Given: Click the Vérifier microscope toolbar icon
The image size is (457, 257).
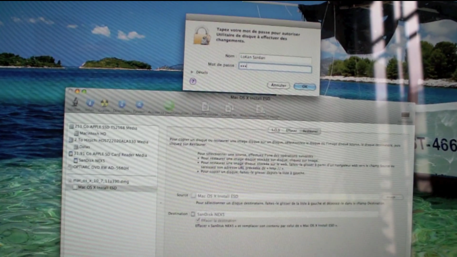Looking at the screenshot, I should [x=75, y=102].
